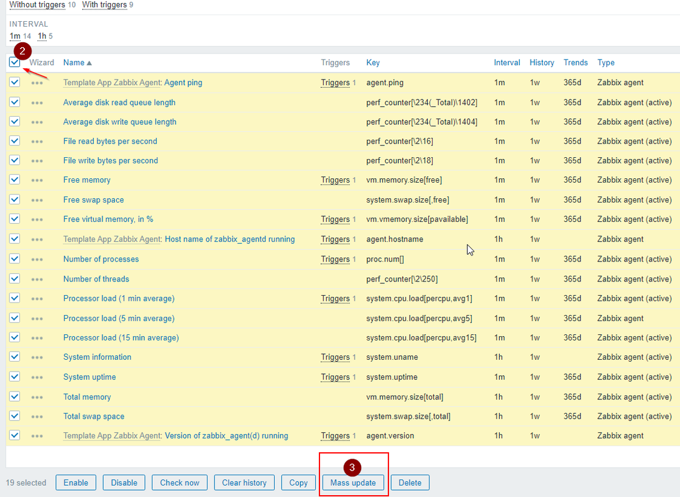
Task: Open wizard dots for File write bytes per second
Action: pyautogui.click(x=37, y=161)
